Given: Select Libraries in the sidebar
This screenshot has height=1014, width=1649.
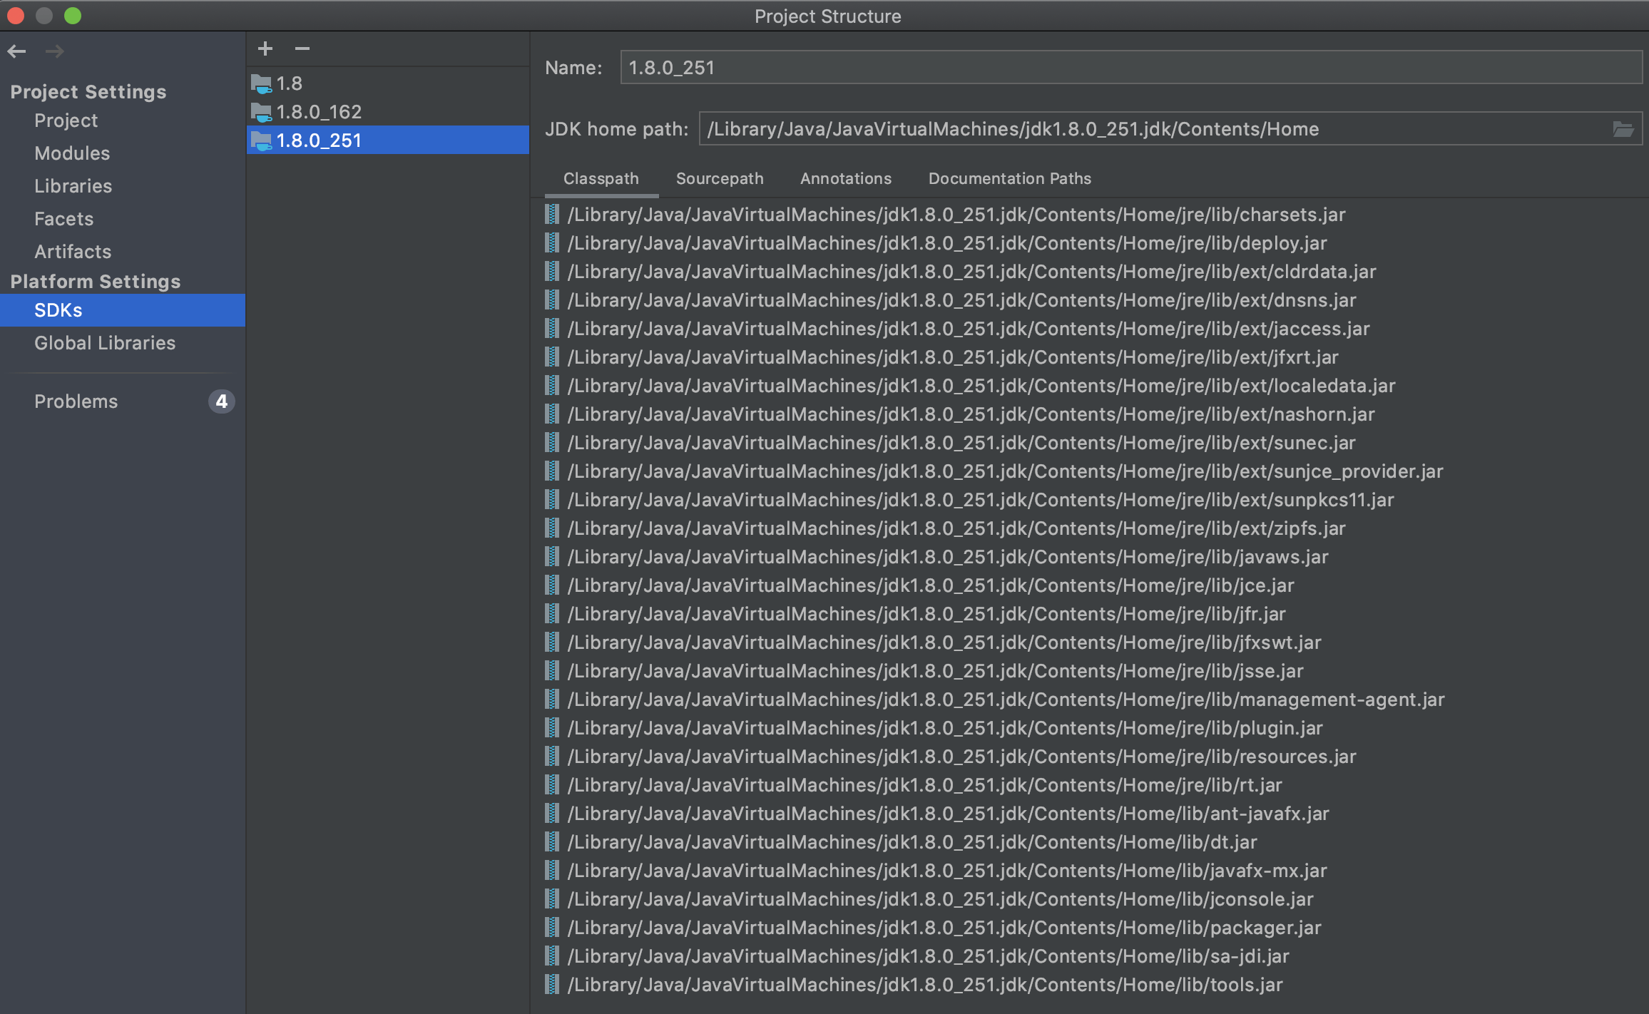Looking at the screenshot, I should click(73, 185).
